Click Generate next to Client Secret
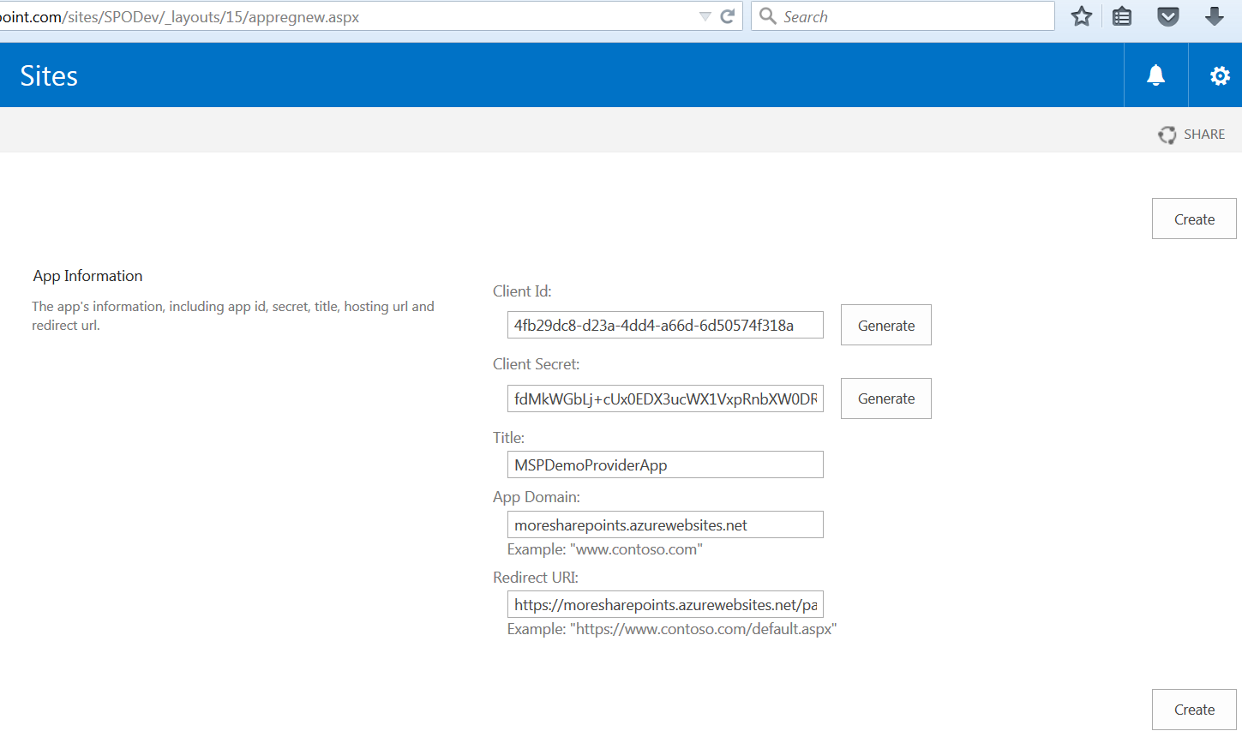1242x743 pixels. pyautogui.click(x=885, y=398)
